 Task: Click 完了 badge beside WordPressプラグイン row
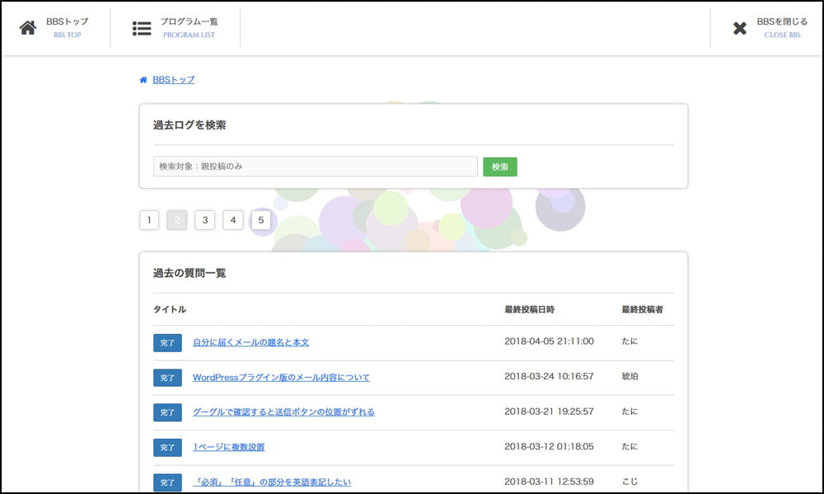coord(167,378)
